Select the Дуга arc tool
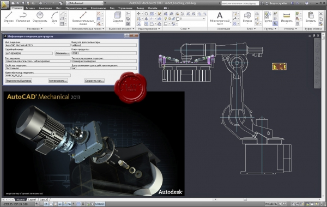 pos(54,17)
